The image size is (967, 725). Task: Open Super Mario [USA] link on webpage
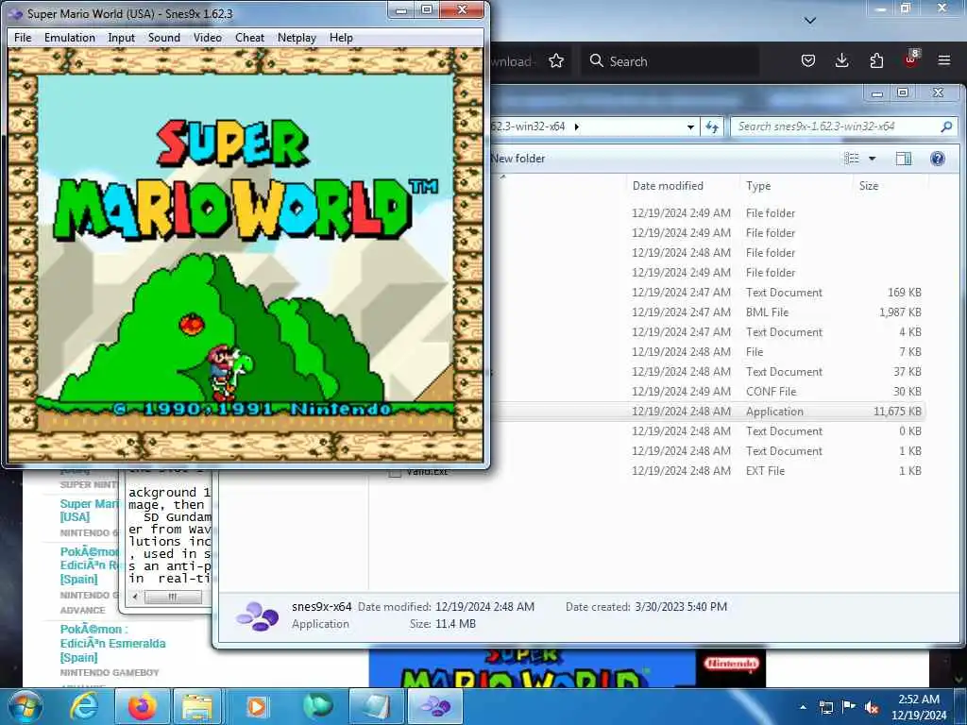pos(88,511)
